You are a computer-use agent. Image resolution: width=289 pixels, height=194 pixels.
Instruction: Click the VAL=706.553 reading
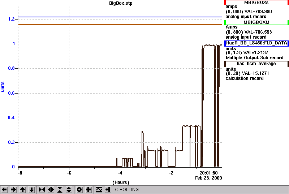pyautogui.click(x=258, y=32)
